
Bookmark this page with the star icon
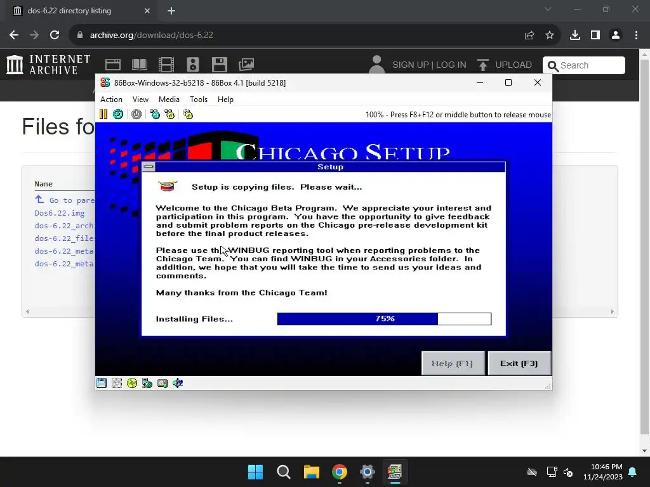pos(550,36)
